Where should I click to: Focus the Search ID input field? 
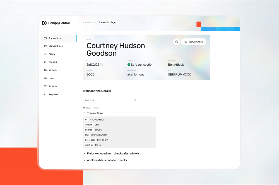click(x=107, y=100)
